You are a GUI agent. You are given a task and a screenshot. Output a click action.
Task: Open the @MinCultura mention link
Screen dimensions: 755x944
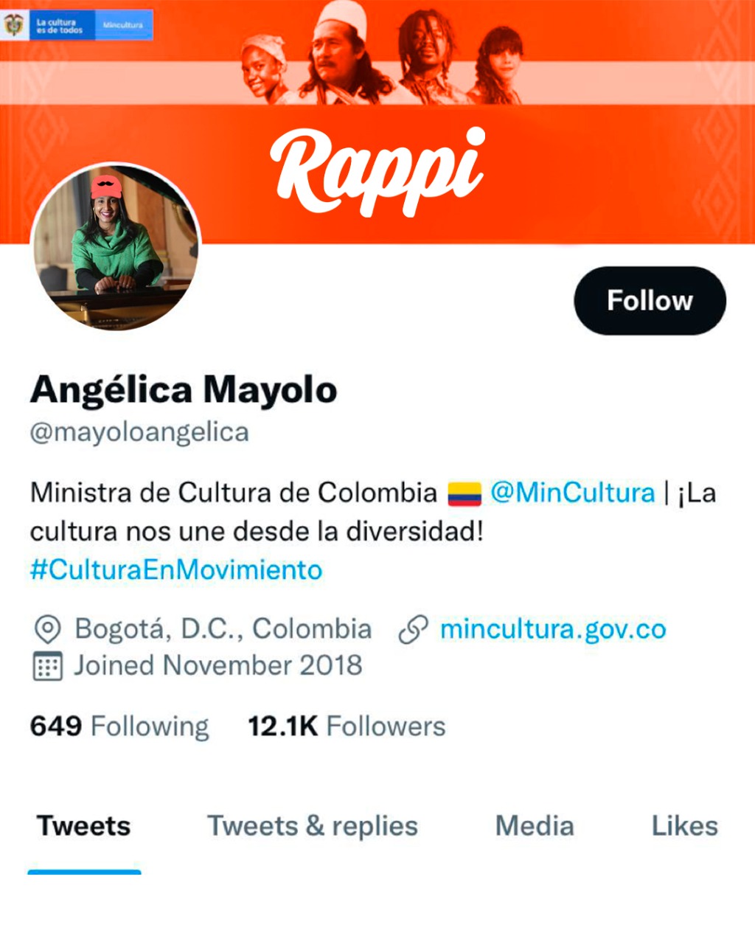coord(573,493)
